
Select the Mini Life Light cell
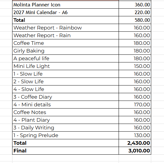tap(66, 66)
